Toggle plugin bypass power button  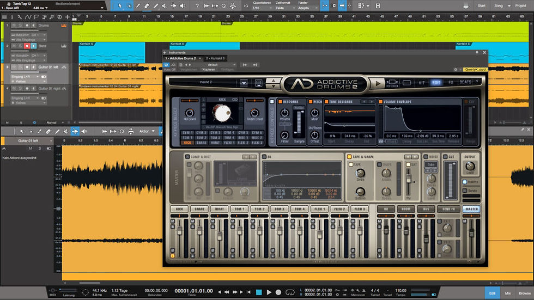(166, 64)
